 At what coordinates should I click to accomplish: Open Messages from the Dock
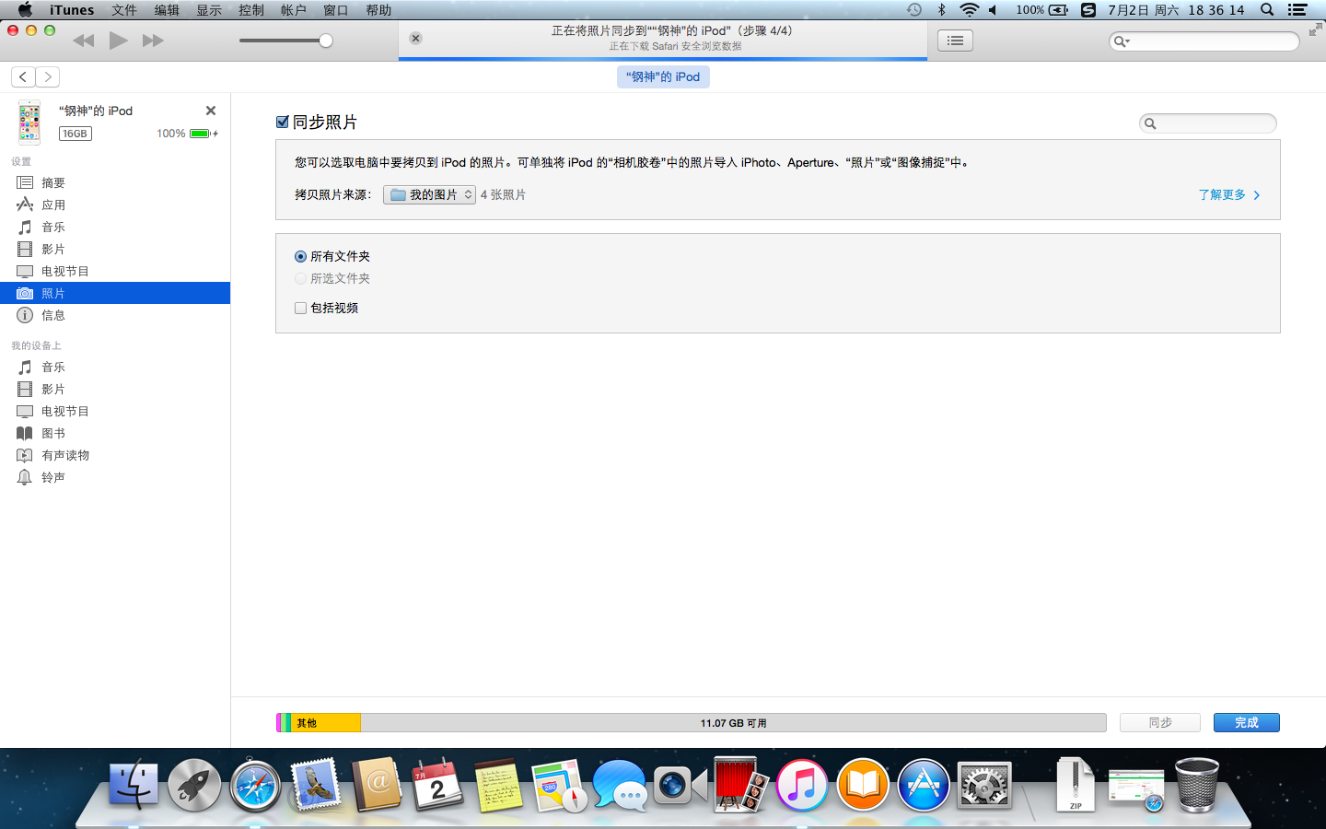pyautogui.click(x=620, y=785)
